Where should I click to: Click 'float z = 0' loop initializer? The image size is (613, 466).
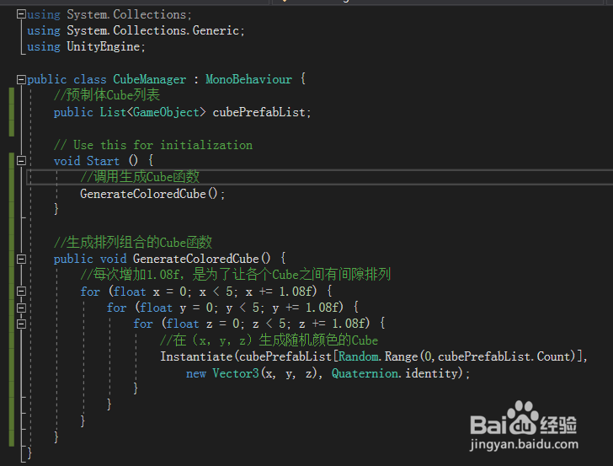203,324
